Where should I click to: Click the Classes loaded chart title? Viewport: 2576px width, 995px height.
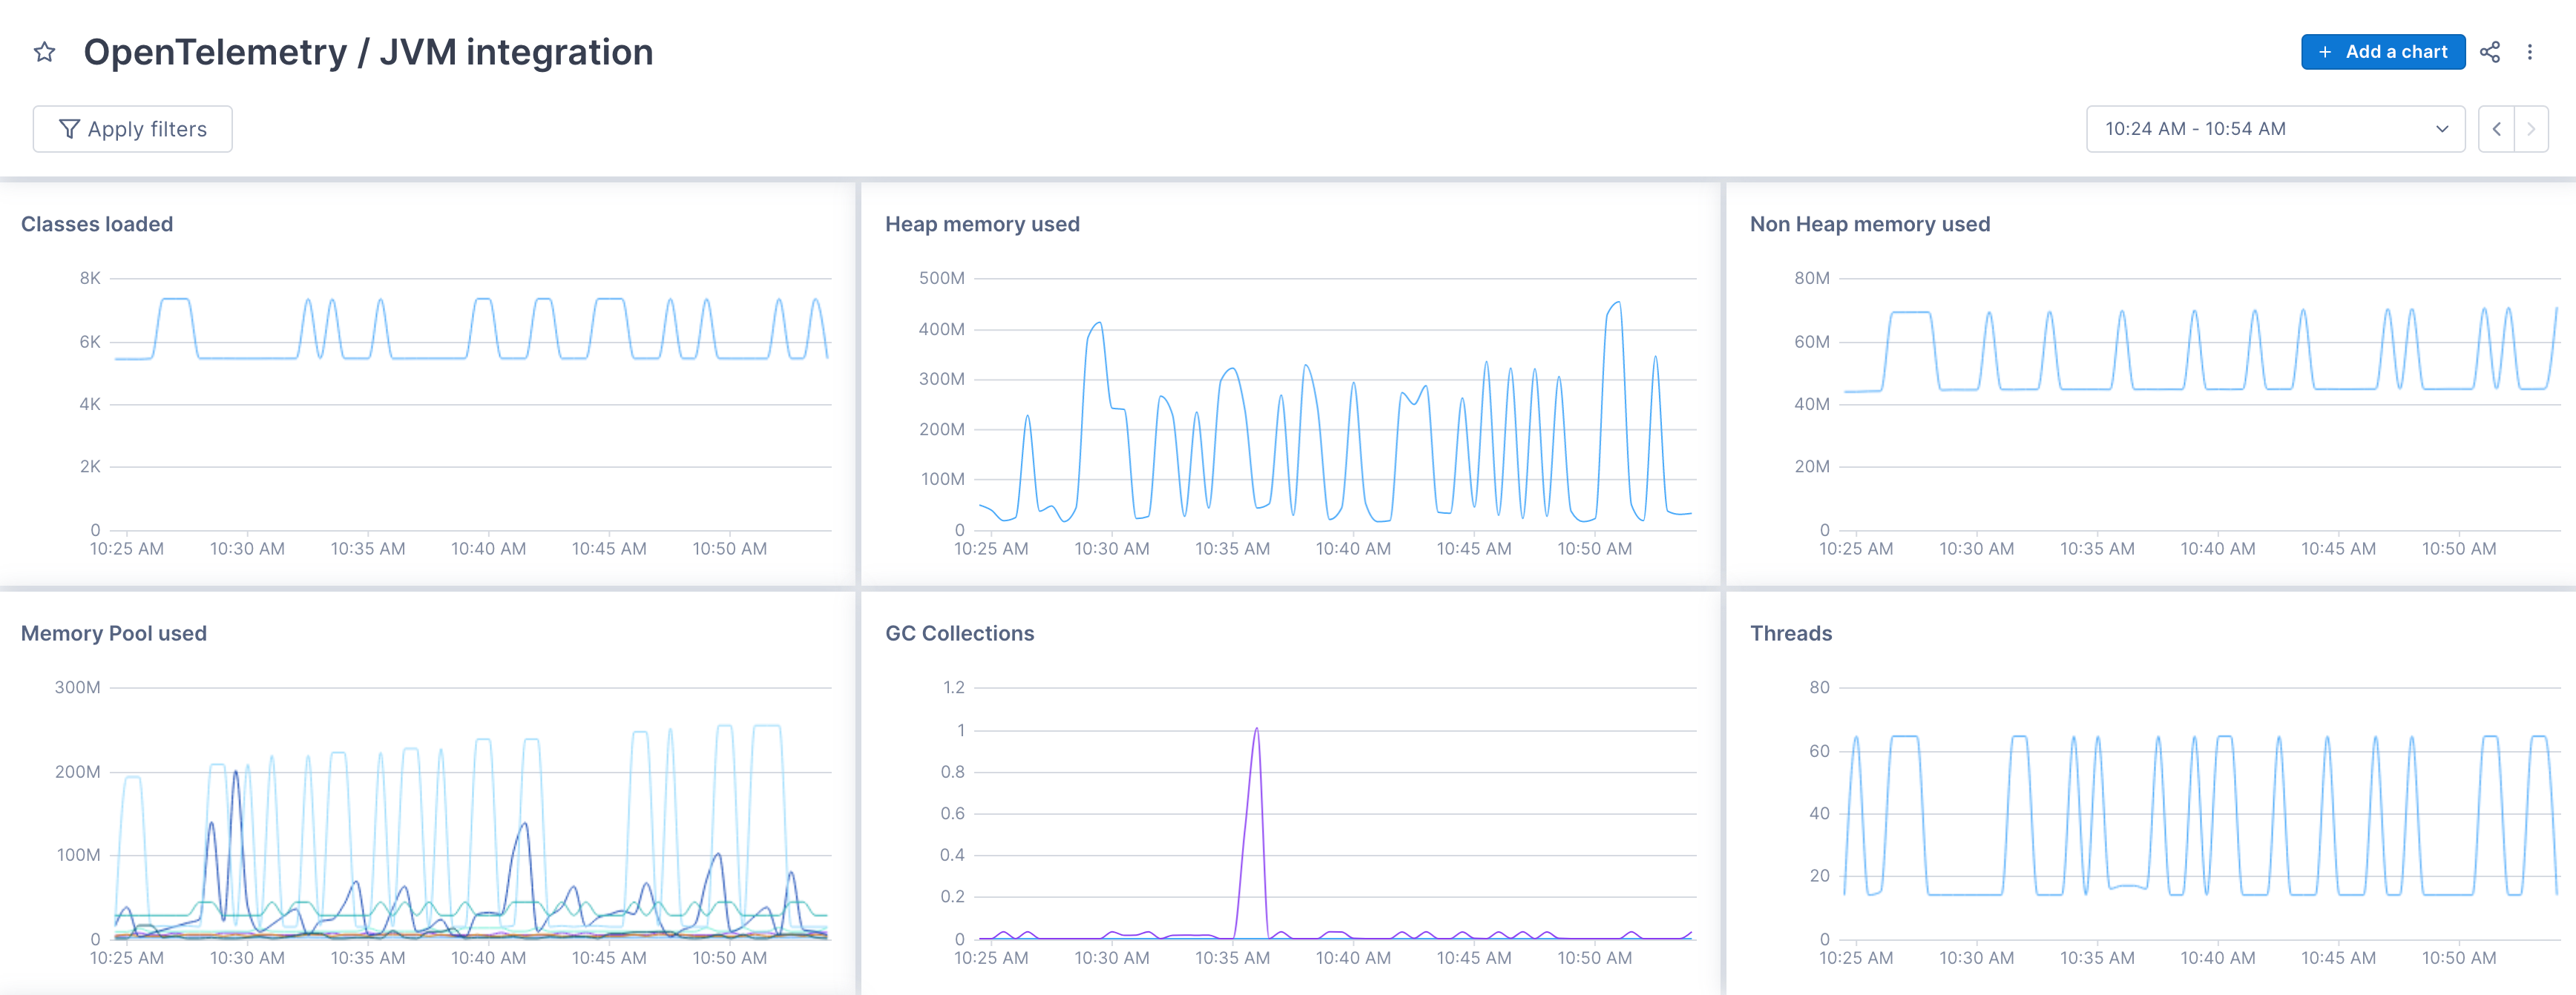[x=97, y=224]
